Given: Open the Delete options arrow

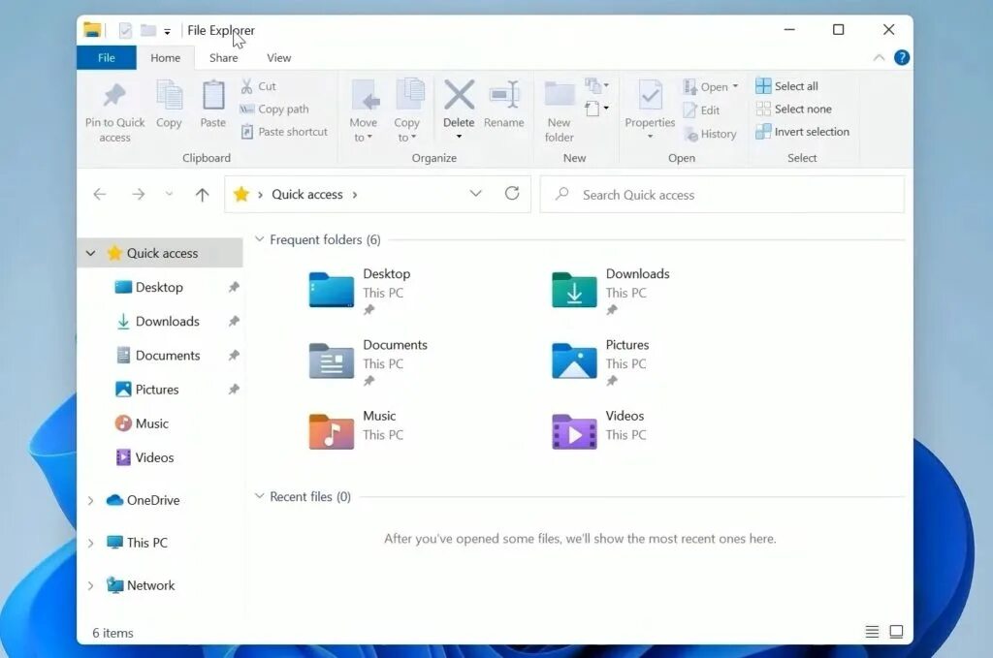Looking at the screenshot, I should click(459, 137).
